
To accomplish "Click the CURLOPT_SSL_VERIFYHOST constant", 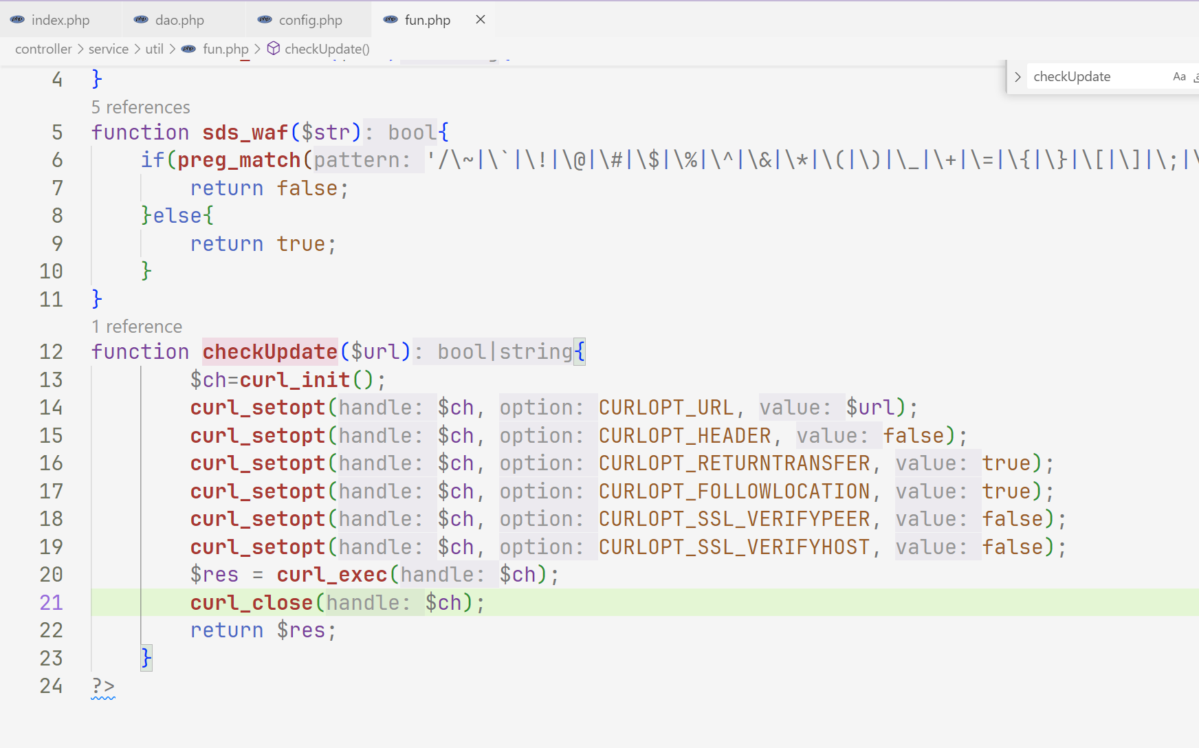I will pyautogui.click(x=734, y=547).
